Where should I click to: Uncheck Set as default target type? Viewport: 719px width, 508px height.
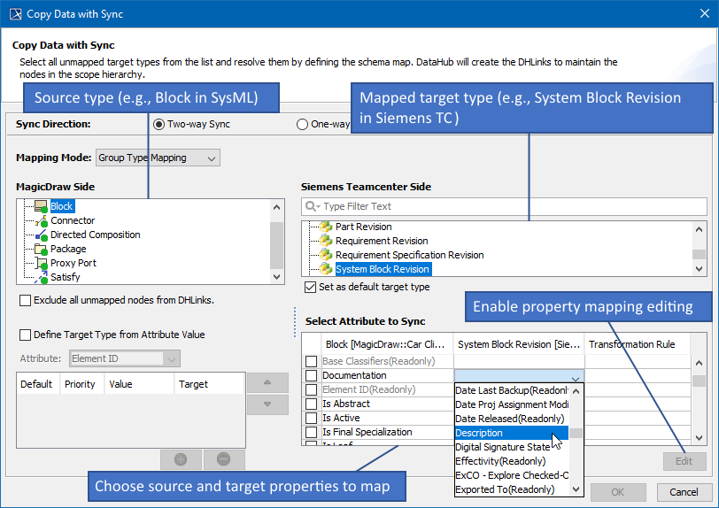(x=311, y=287)
